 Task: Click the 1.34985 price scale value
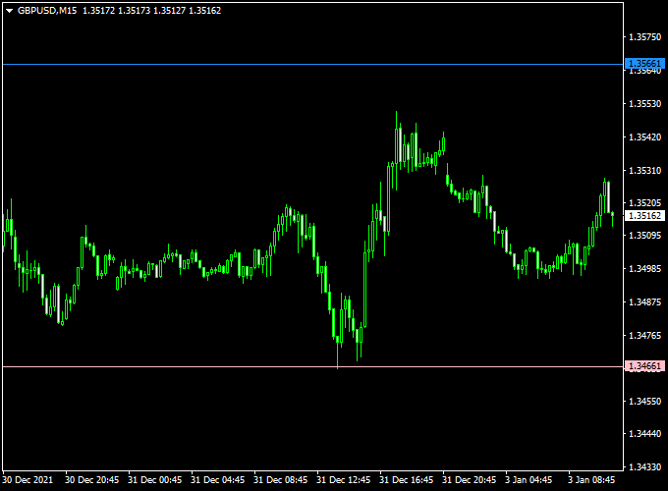[644, 269]
